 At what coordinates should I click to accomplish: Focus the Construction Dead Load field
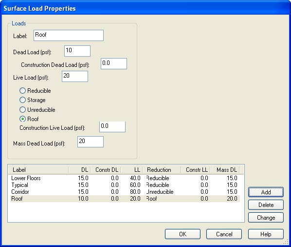[114, 63]
